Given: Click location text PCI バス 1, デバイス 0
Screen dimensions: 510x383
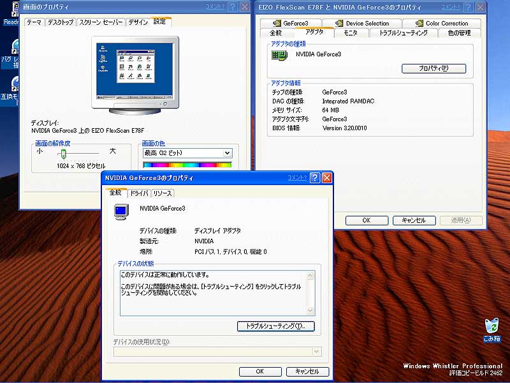Looking at the screenshot, I should click(x=230, y=252).
